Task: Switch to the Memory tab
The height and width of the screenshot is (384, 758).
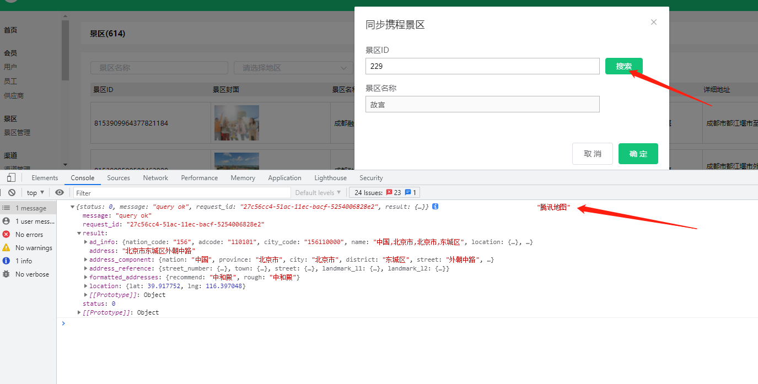Action: [x=243, y=178]
